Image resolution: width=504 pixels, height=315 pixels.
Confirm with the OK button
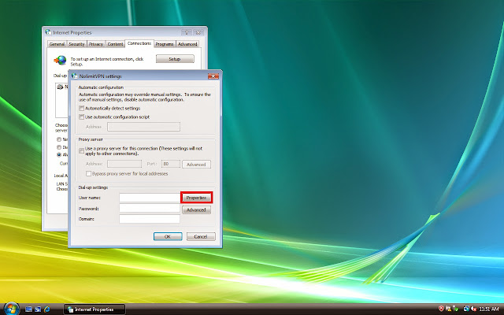click(168, 236)
